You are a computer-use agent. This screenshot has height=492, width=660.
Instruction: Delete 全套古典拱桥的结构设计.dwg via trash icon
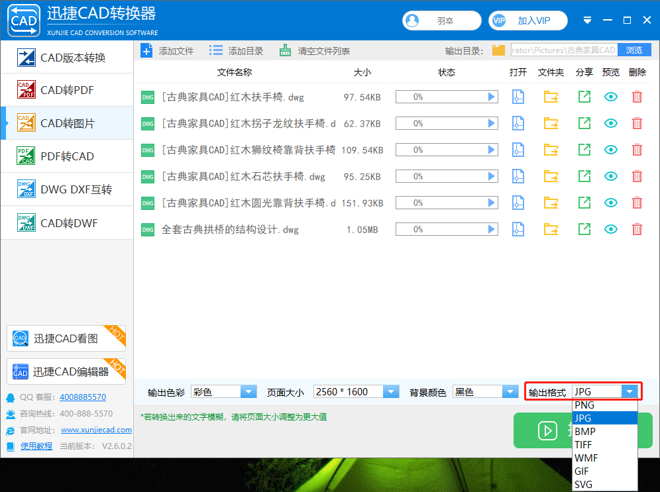click(x=637, y=229)
